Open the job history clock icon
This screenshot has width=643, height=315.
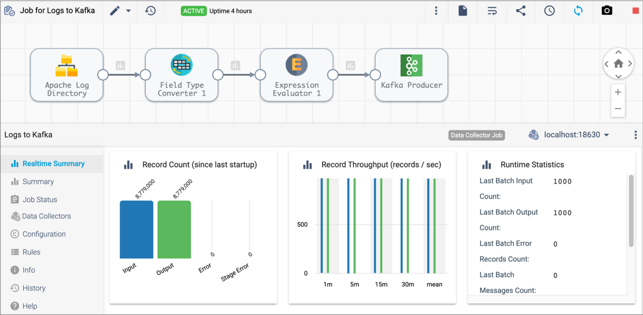pos(150,11)
